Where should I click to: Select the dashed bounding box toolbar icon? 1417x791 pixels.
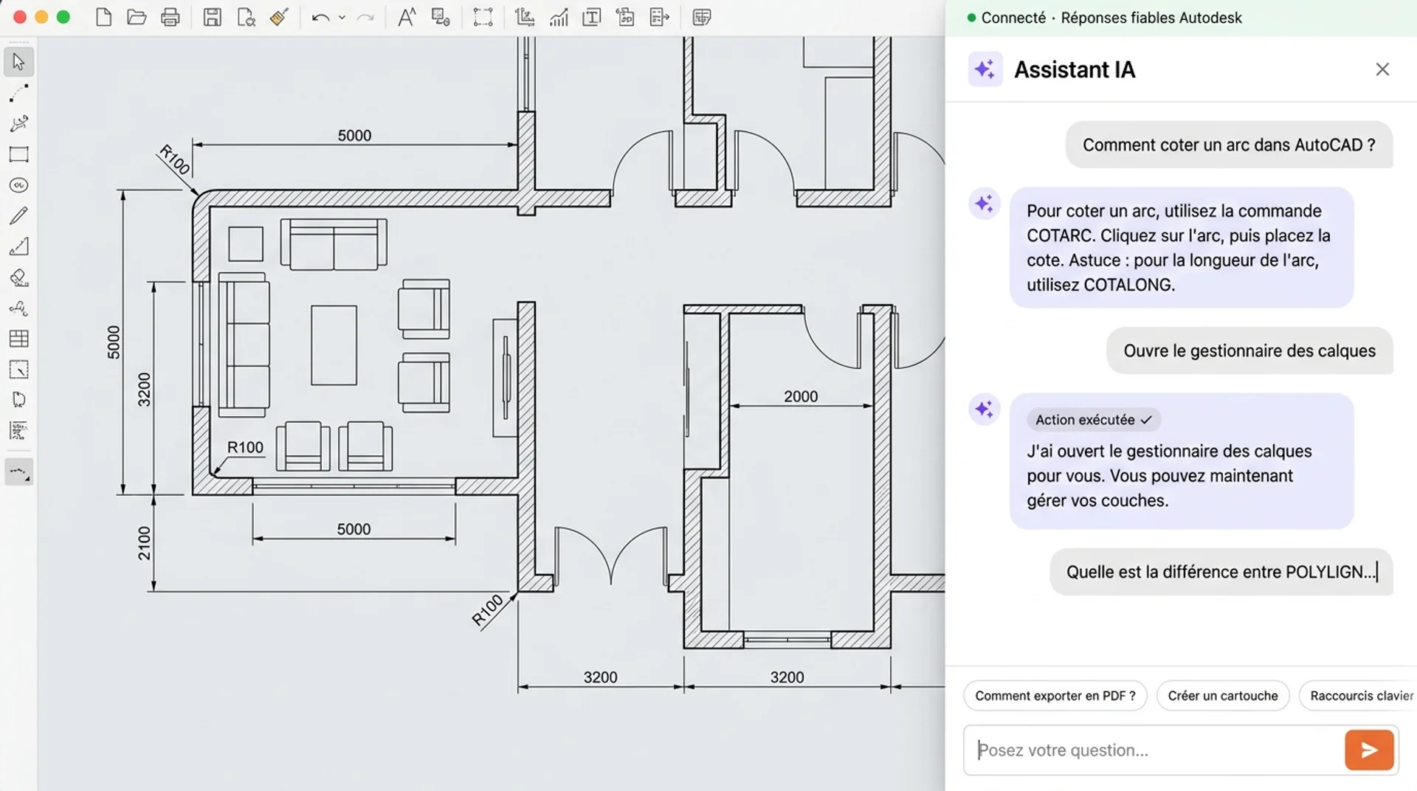click(x=483, y=17)
